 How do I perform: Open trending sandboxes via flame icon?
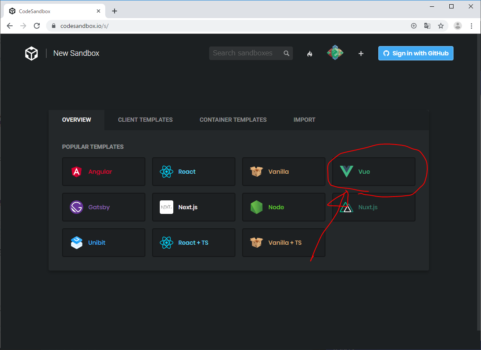click(x=310, y=54)
